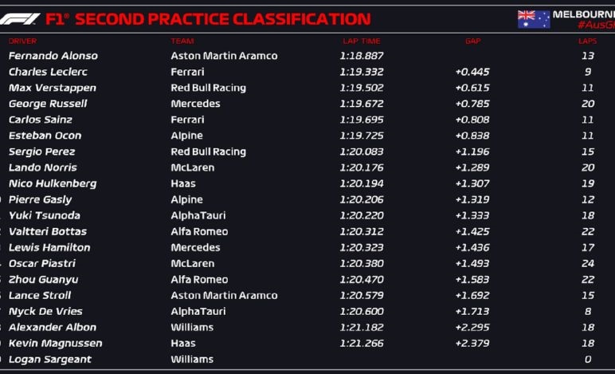Click the LAP TIME column header
The width and height of the screenshot is (615, 374).
361,41
